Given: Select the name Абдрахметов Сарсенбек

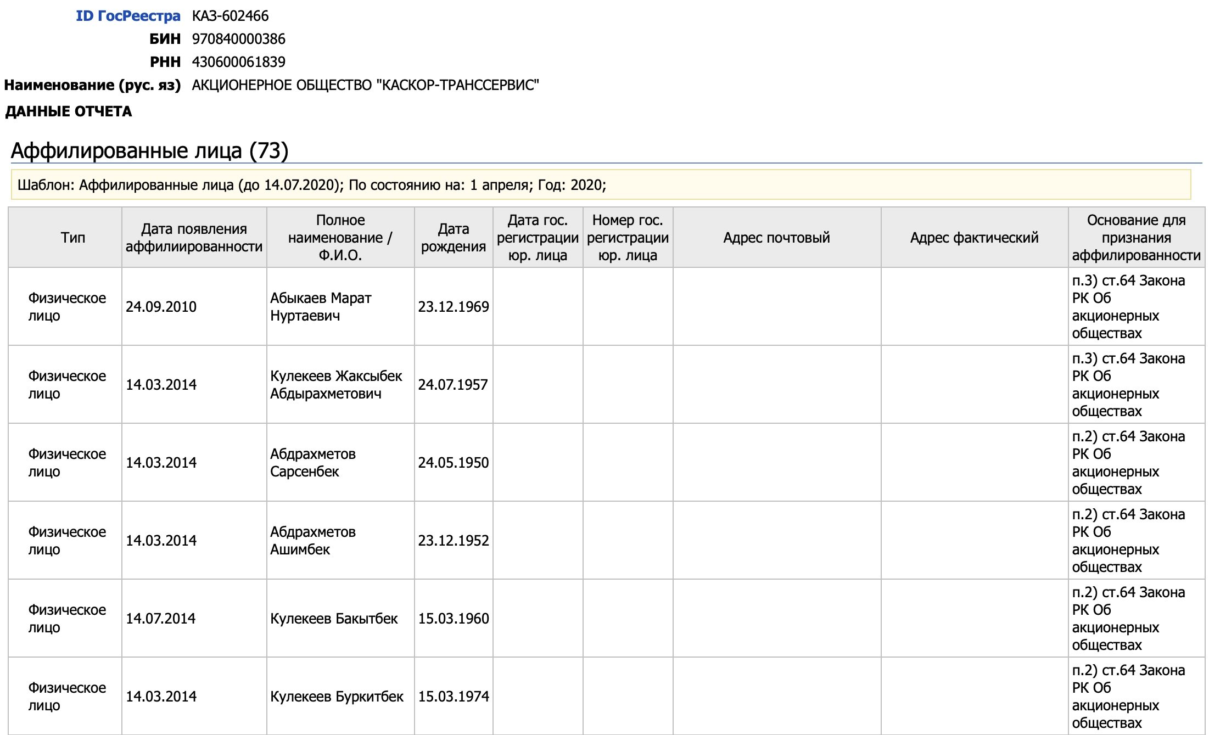Looking at the screenshot, I should pyautogui.click(x=313, y=463).
